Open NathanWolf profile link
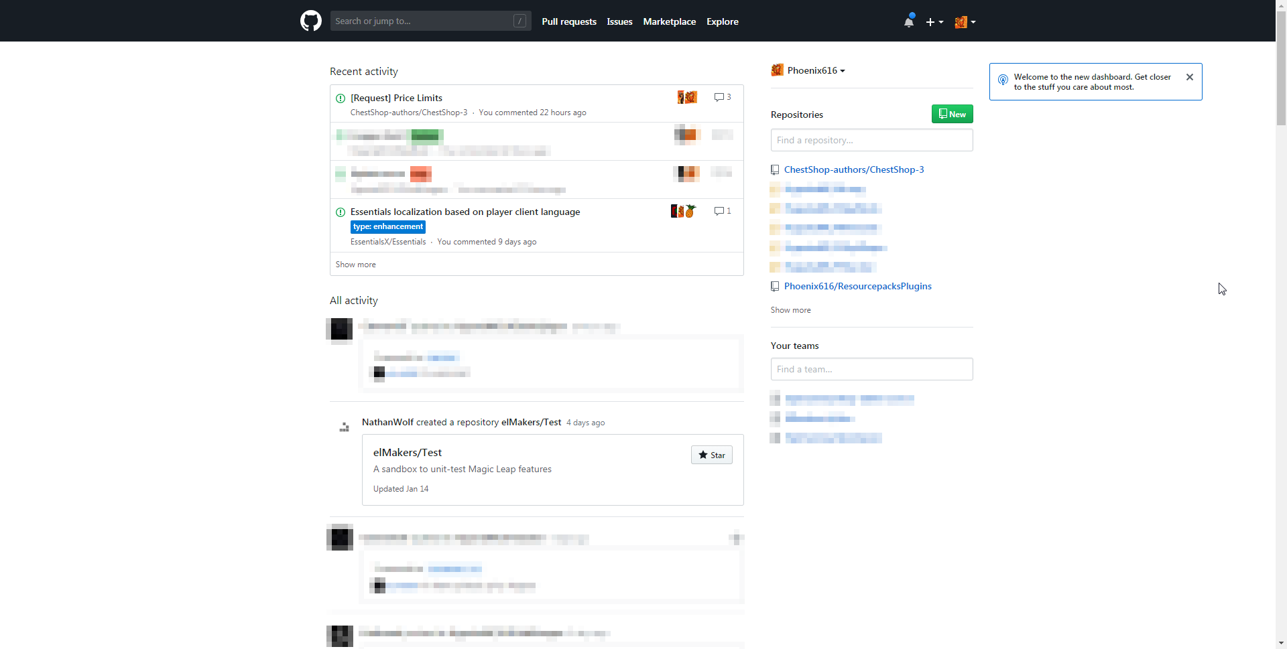The height and width of the screenshot is (649, 1287). 387,422
